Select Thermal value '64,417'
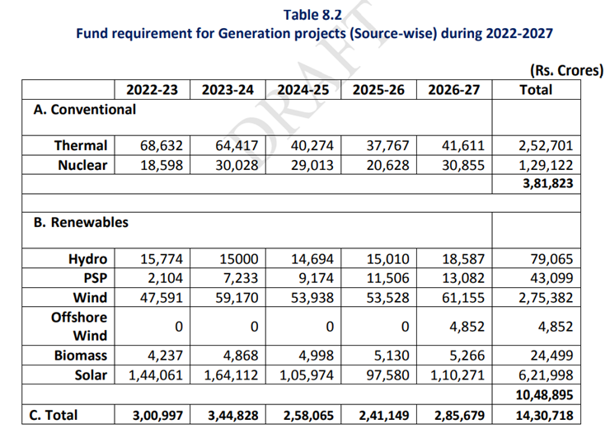The width and height of the screenshot is (610, 429). coord(237,145)
